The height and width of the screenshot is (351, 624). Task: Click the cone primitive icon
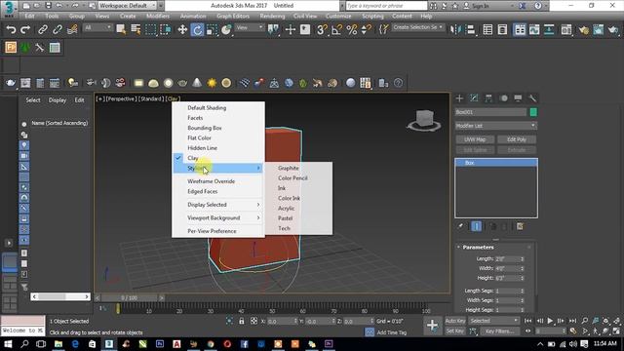tap(197, 83)
